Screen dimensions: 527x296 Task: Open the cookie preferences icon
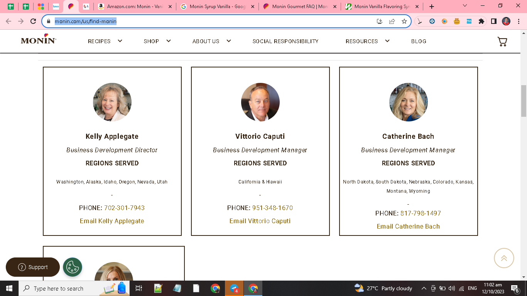click(73, 267)
